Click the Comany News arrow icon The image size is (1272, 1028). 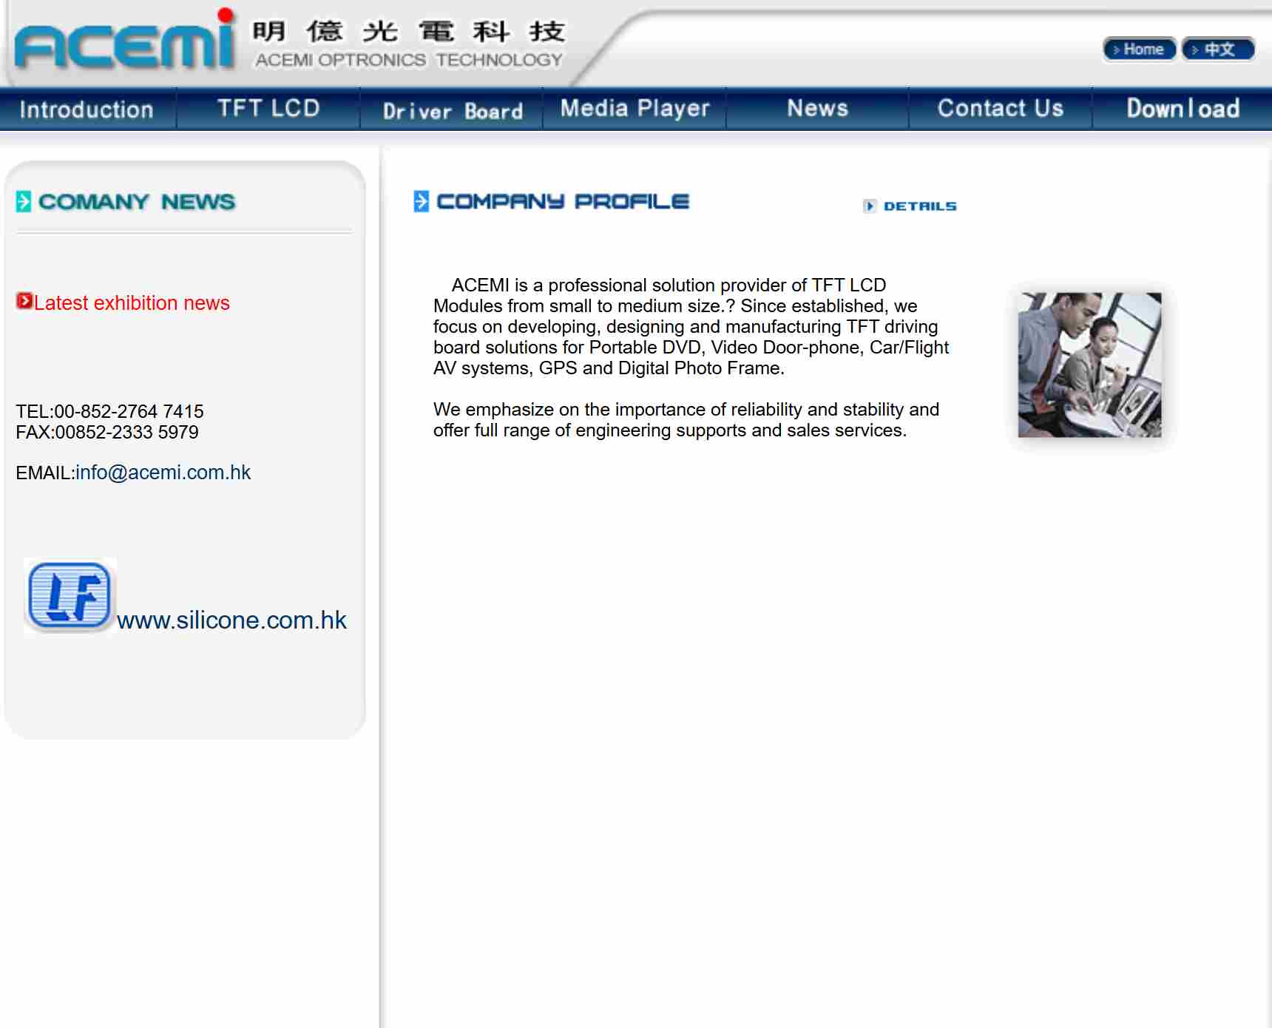click(x=24, y=201)
